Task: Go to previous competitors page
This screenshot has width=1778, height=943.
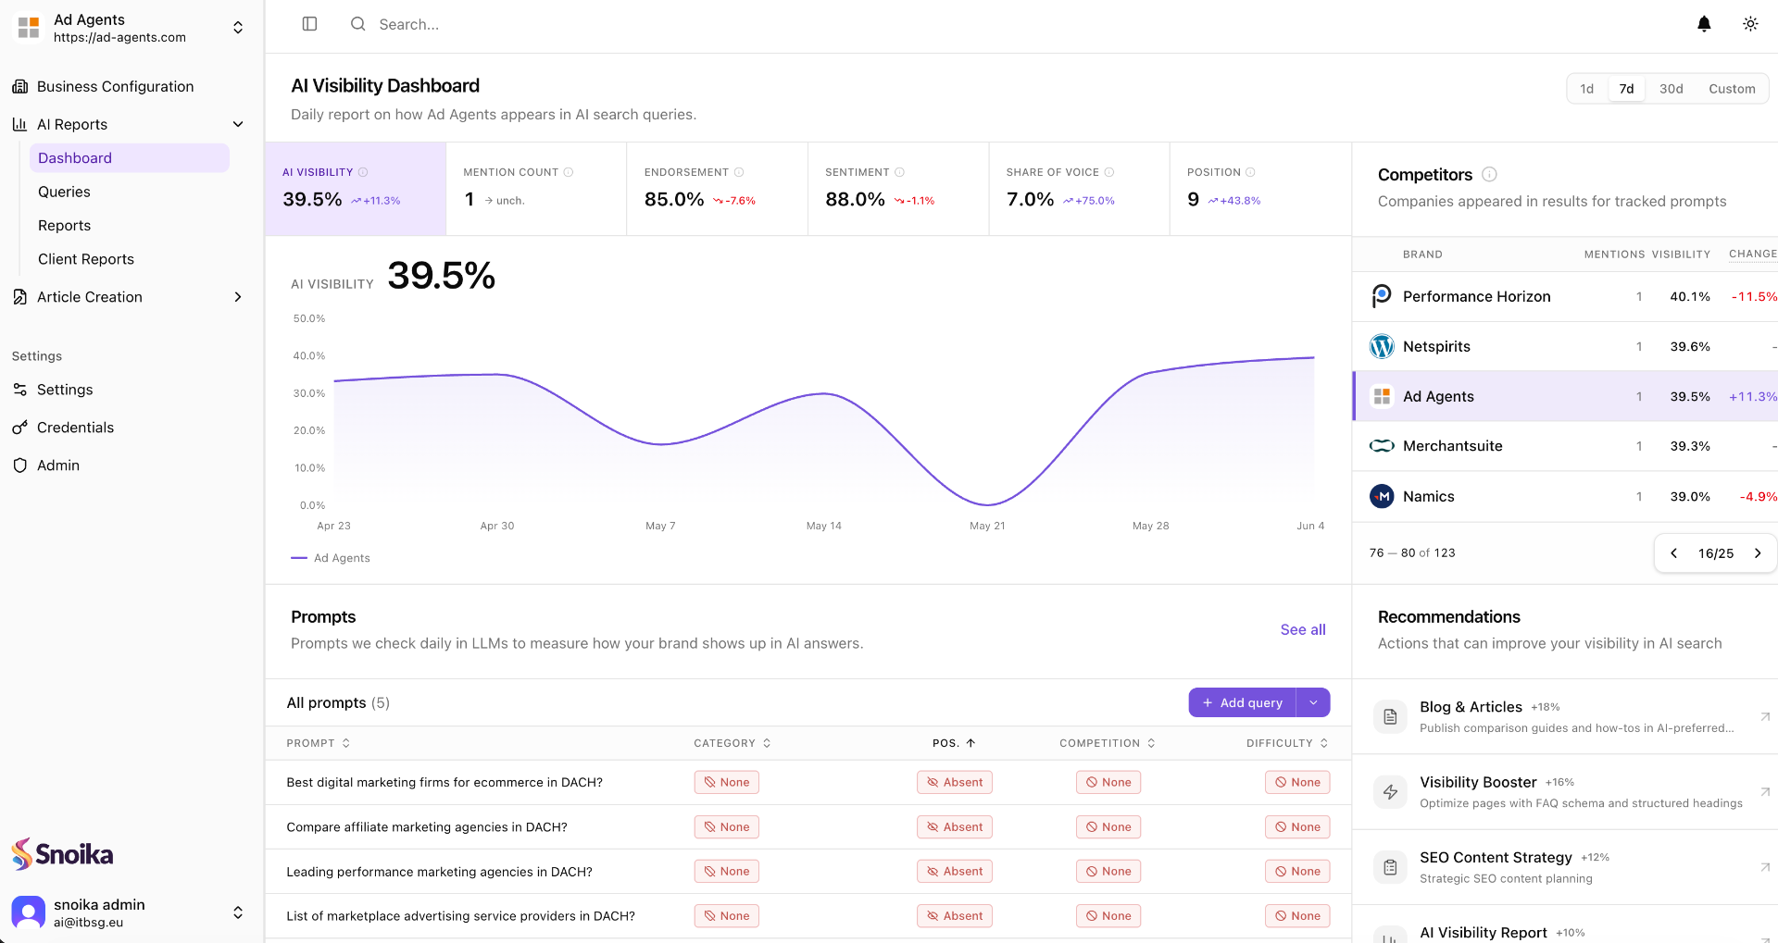Action: coord(1673,553)
